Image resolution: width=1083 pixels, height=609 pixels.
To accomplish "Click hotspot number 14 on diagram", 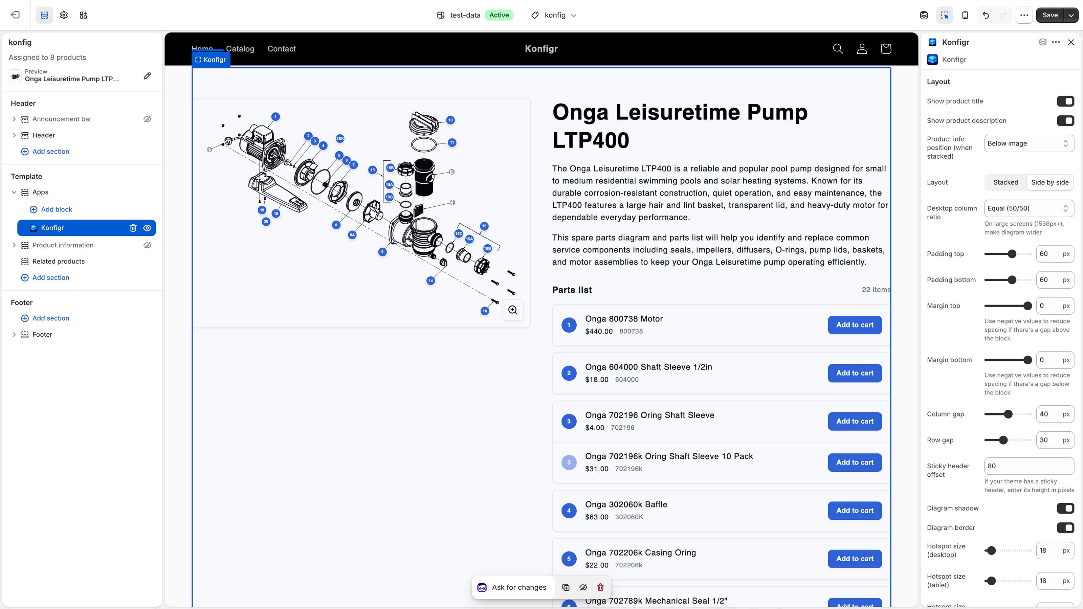I will (x=430, y=280).
